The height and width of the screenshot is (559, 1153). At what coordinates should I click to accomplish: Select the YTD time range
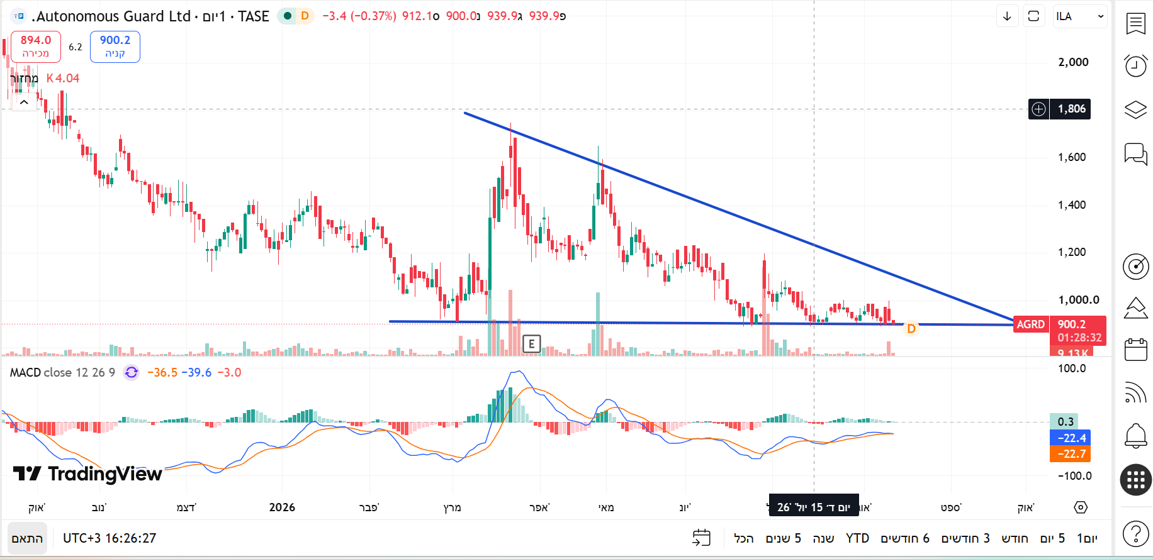857,538
